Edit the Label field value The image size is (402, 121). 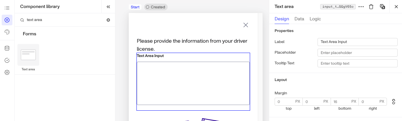pos(357,42)
